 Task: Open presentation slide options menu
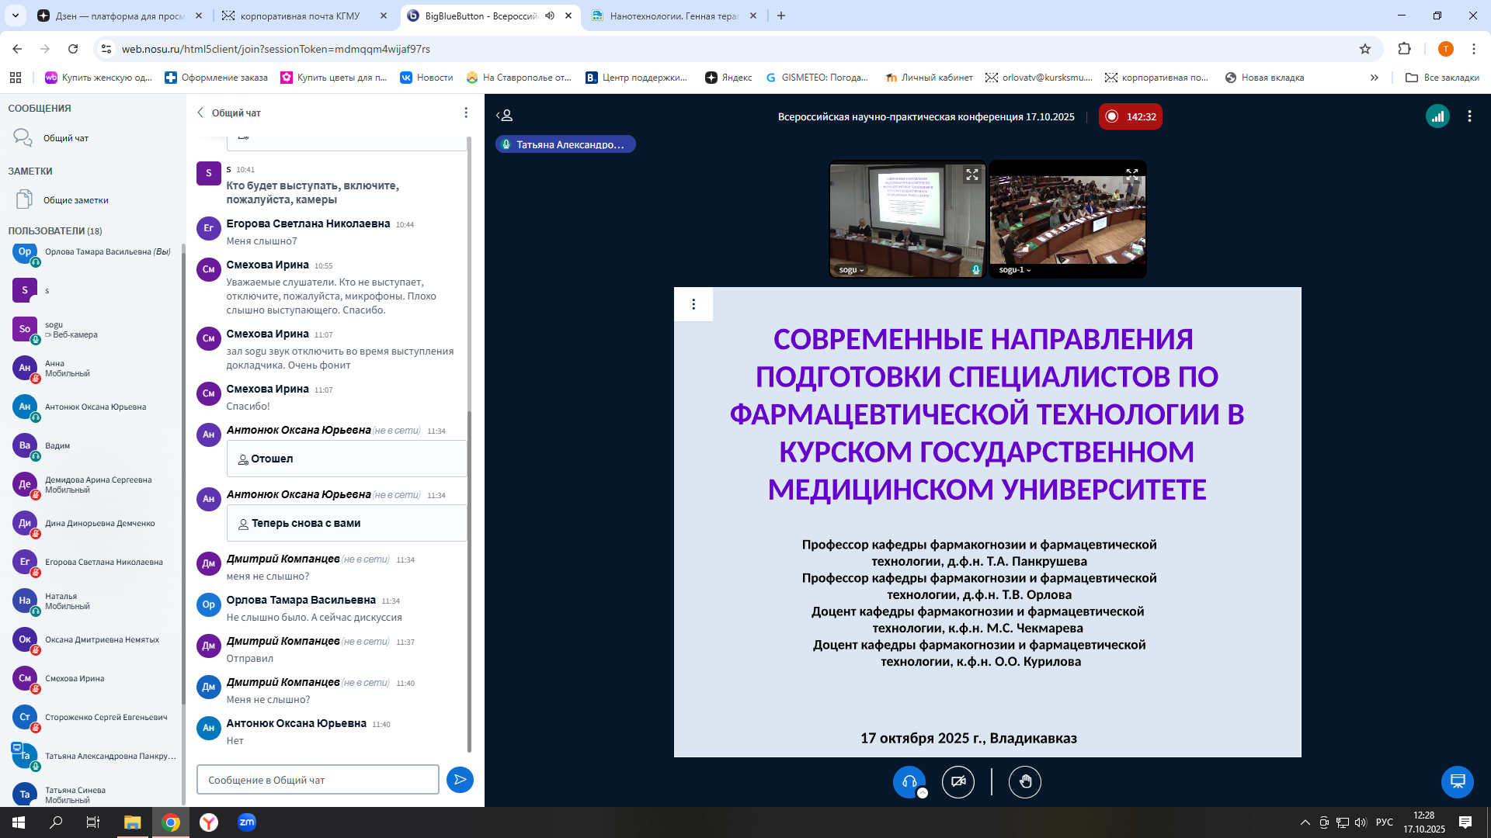[693, 304]
